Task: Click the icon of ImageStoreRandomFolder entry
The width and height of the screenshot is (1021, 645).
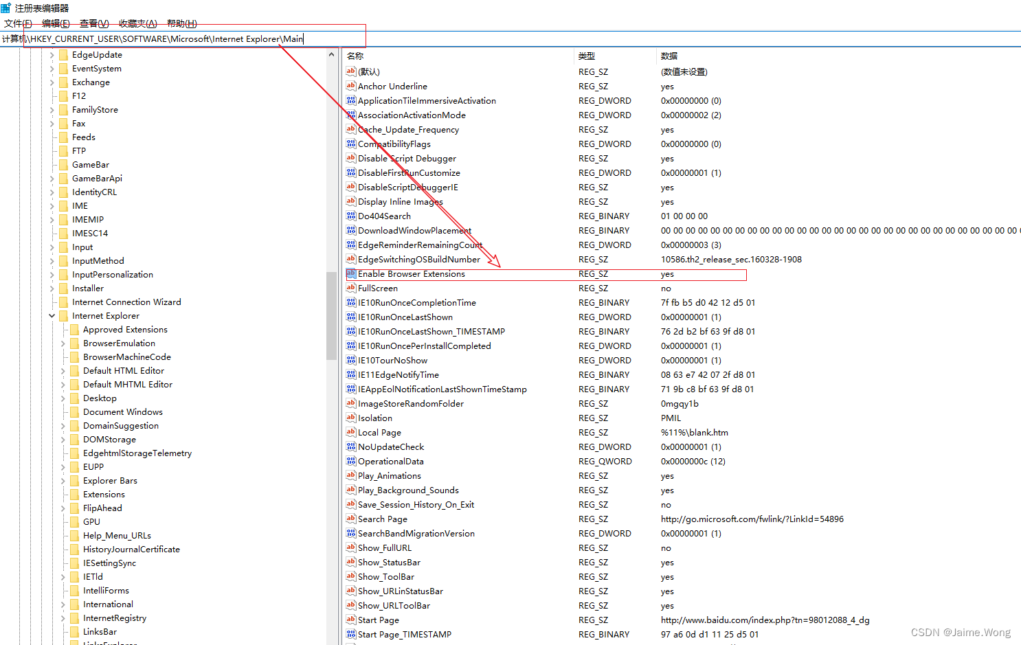Action: tap(351, 403)
